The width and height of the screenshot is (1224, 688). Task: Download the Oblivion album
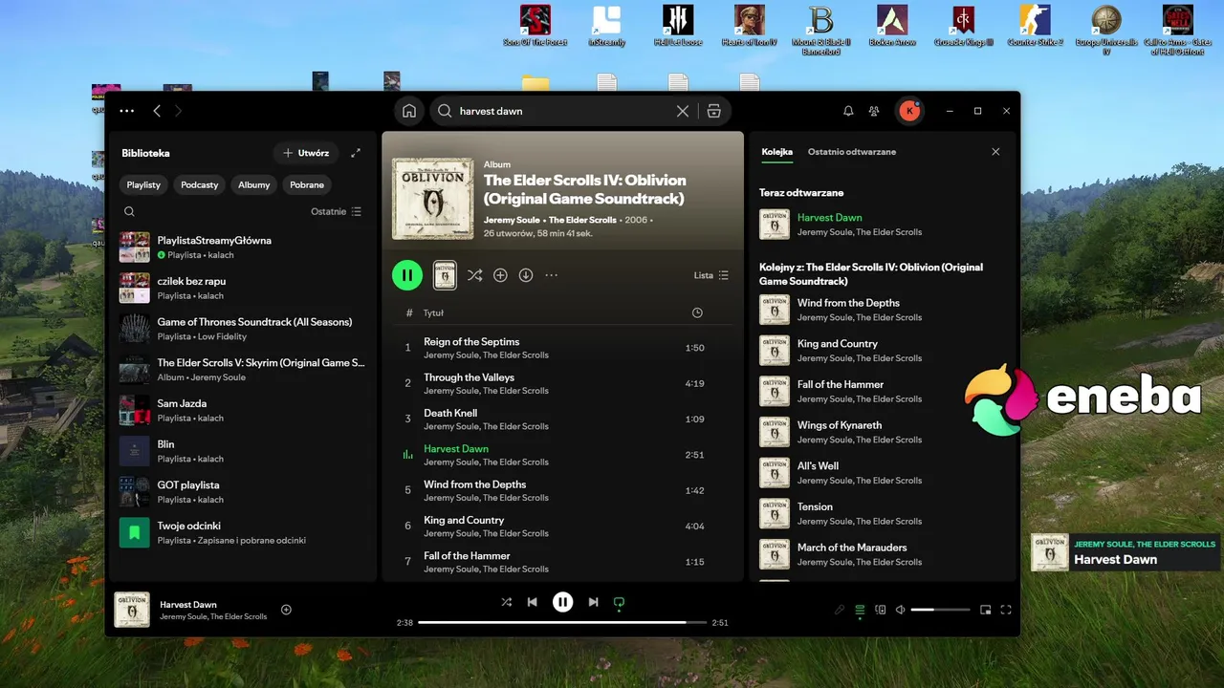click(526, 275)
